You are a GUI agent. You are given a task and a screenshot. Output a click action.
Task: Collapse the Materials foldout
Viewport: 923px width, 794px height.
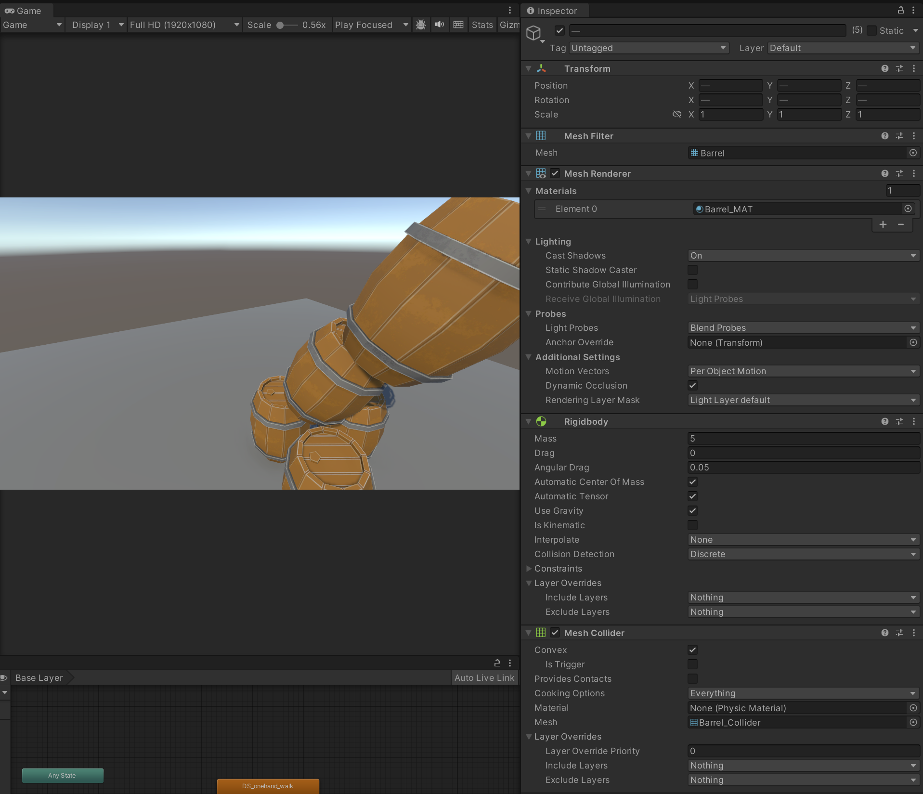click(529, 191)
